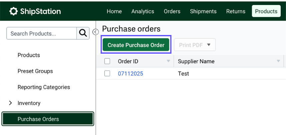This screenshot has height=135, width=286.
Task: Select Purchase Orders in the sidebar
Action: point(48,119)
